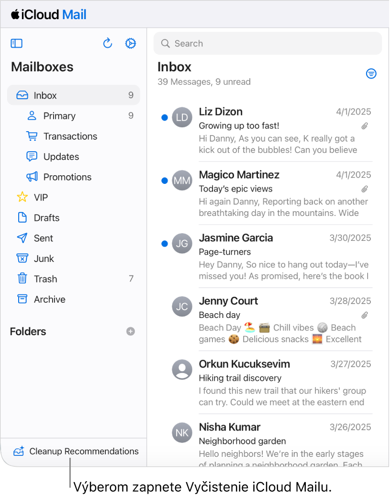Refresh mail with the circular arrow icon
Viewport: 391px width, 498px height.
(x=108, y=43)
